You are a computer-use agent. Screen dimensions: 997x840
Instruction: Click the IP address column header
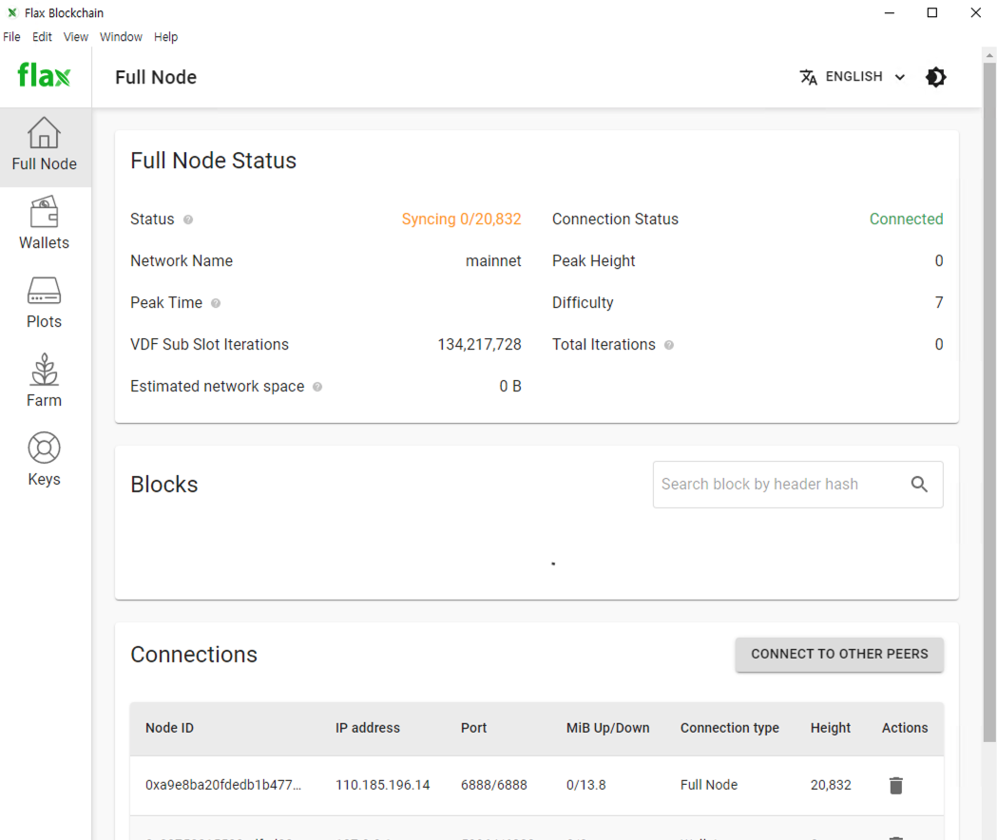coord(368,728)
